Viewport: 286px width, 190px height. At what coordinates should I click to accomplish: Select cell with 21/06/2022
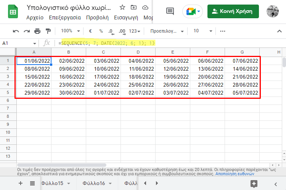point(242,77)
